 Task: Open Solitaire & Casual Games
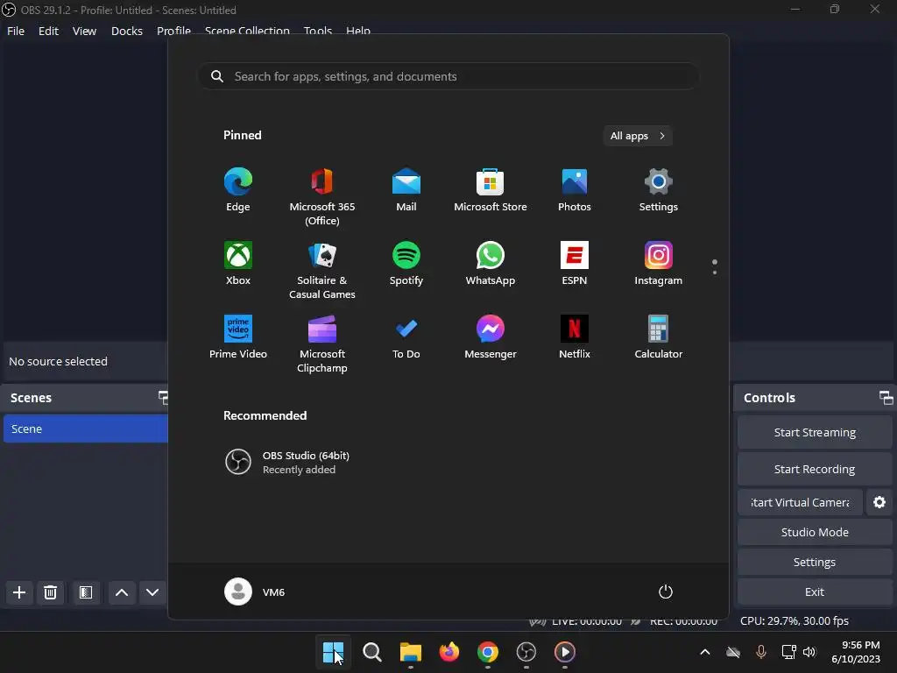tap(322, 270)
